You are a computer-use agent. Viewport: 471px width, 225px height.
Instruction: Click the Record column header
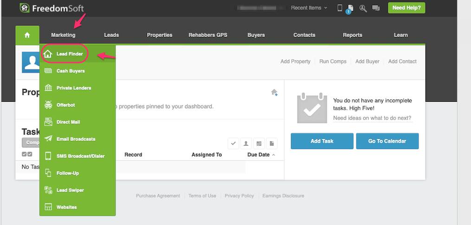[x=133, y=155]
